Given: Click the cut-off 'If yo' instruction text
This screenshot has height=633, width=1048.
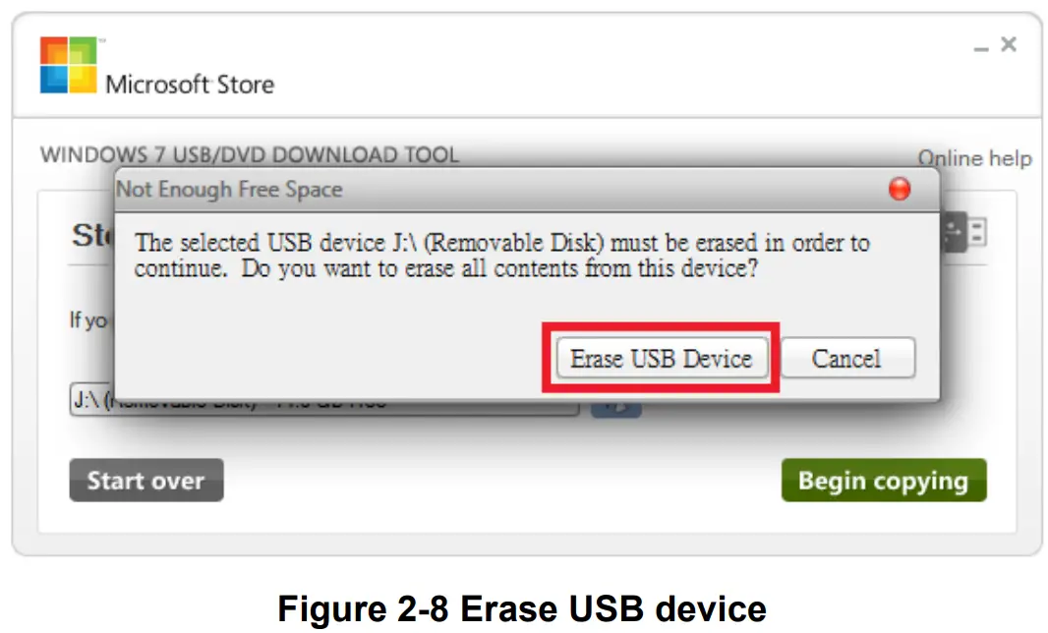Looking at the screenshot, I should [88, 320].
